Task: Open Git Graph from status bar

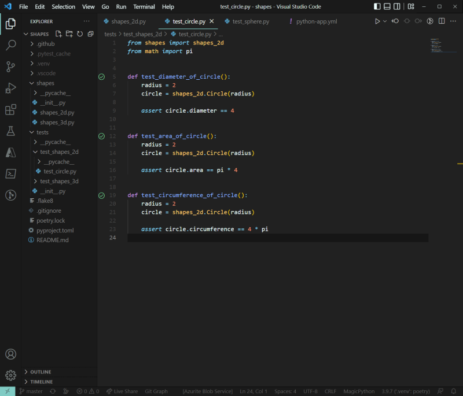Action: point(156,391)
